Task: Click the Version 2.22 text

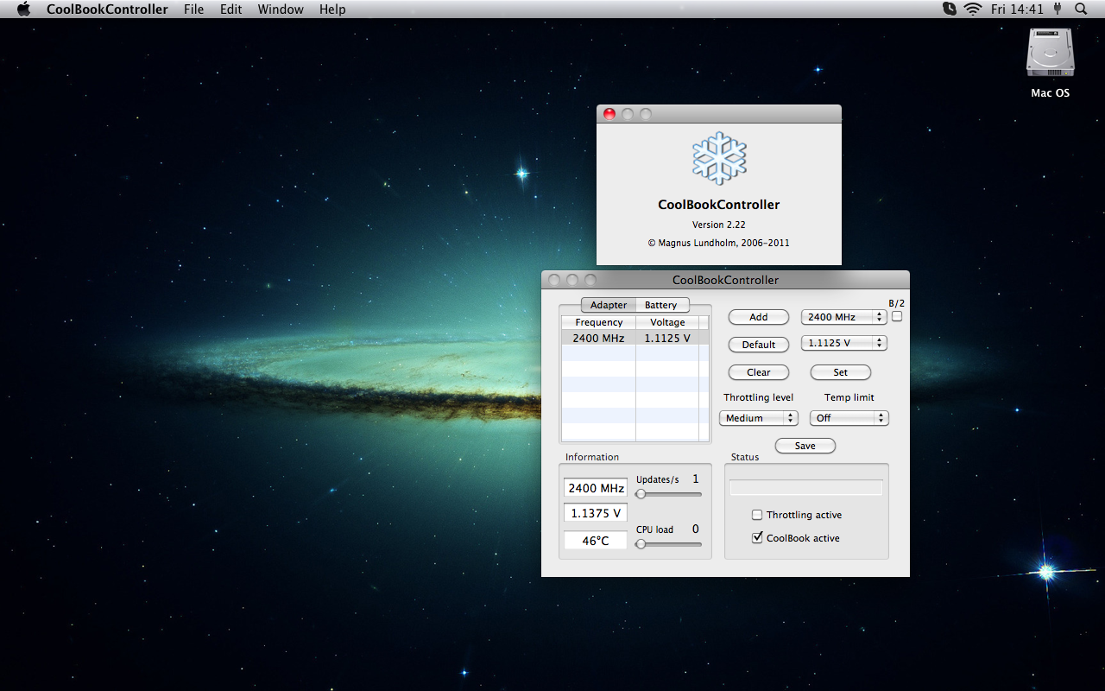Action: (x=719, y=225)
